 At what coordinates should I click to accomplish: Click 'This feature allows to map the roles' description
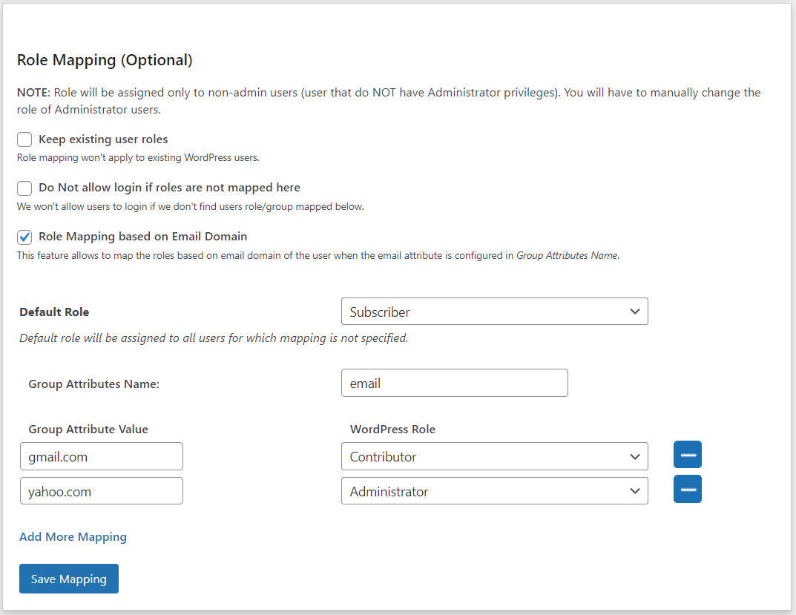click(318, 255)
